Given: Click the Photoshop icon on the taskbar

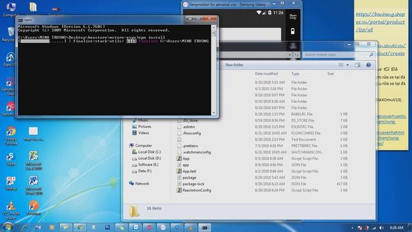Looking at the screenshot, I should click(108, 227).
